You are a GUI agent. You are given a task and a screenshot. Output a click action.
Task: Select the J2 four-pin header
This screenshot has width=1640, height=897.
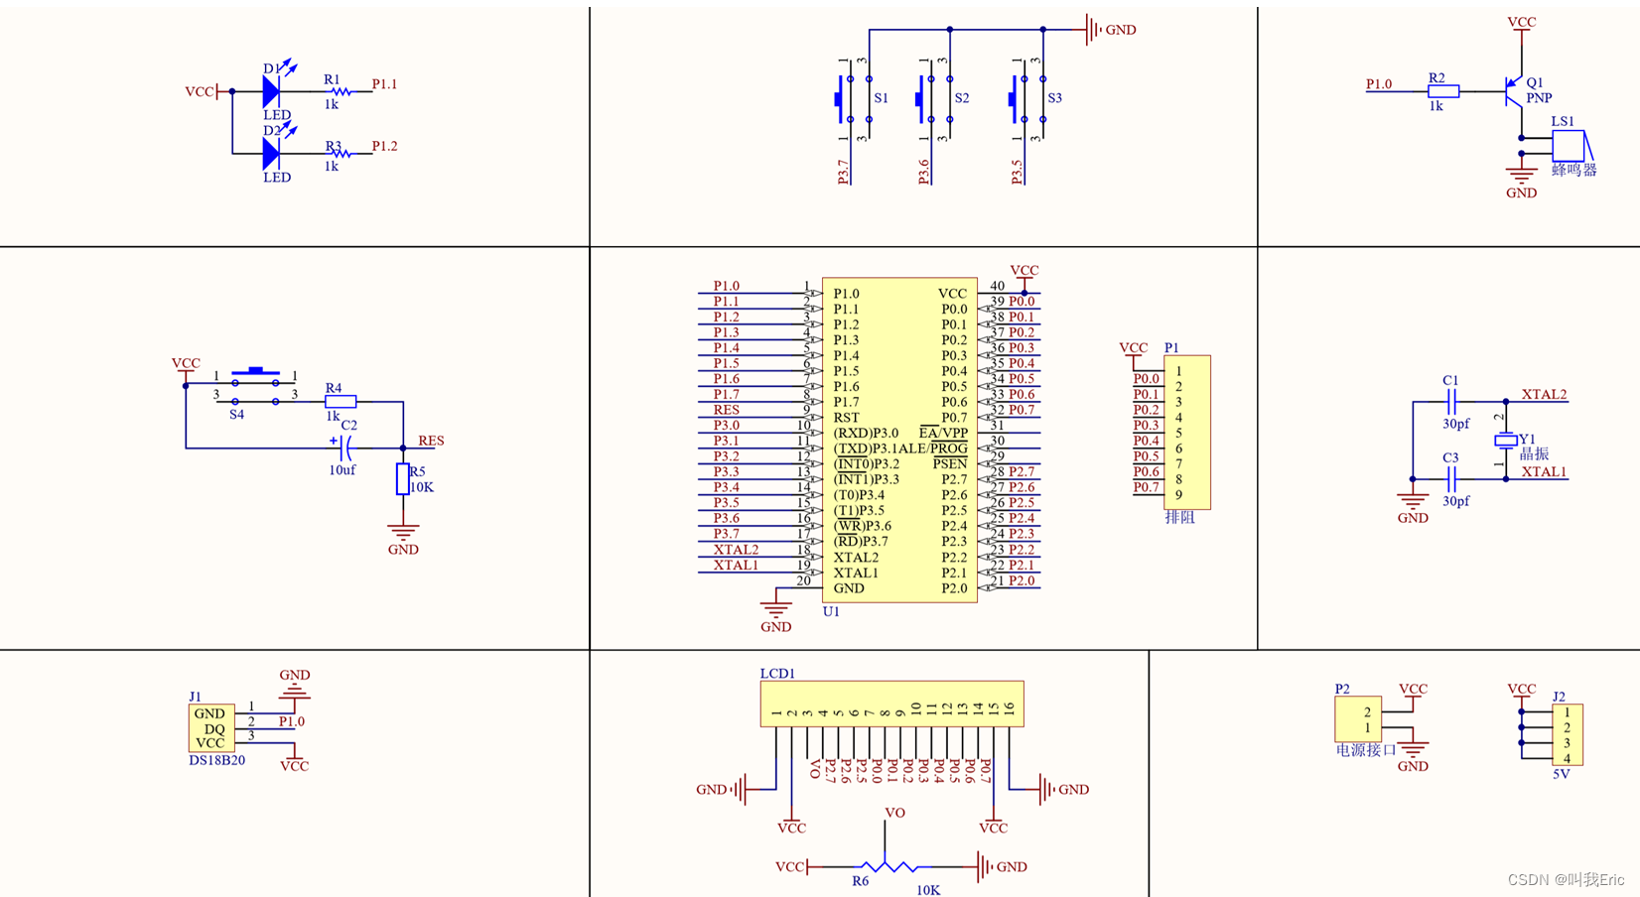(1568, 734)
